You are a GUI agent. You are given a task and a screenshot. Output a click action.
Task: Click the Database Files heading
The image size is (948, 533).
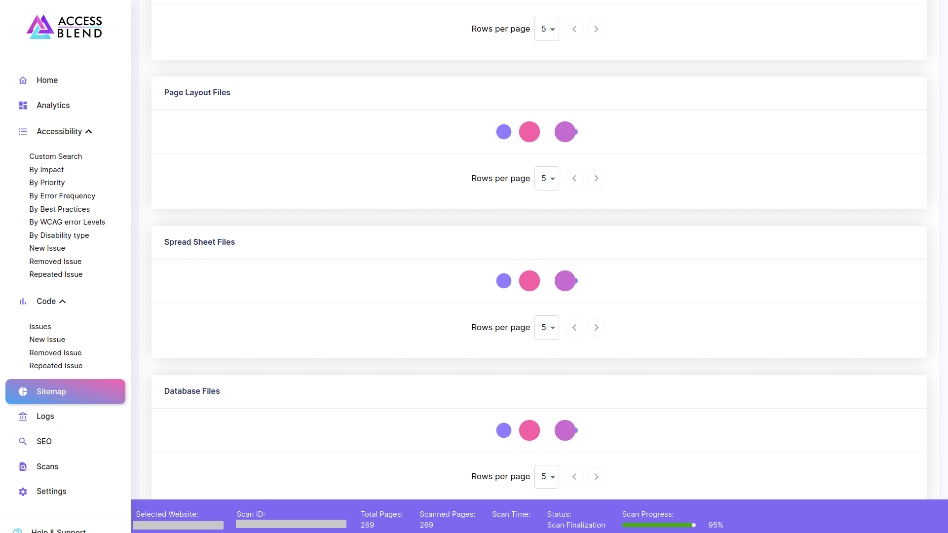click(192, 391)
